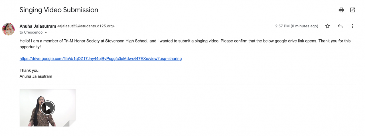Click the sender's profile picture avatar
Screen dimensions: 365x136
(x=9, y=29)
